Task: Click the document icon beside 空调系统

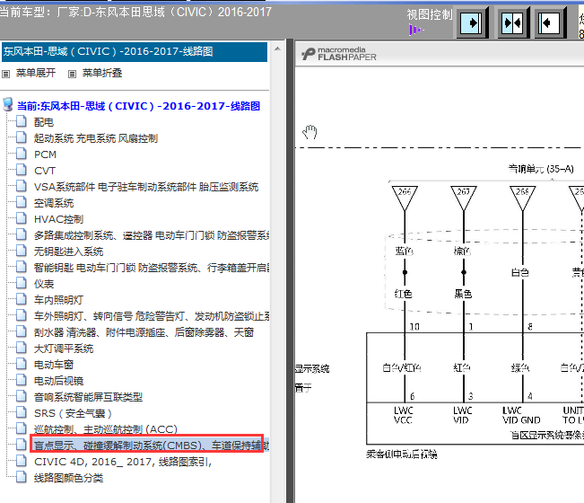Action: pos(22,202)
